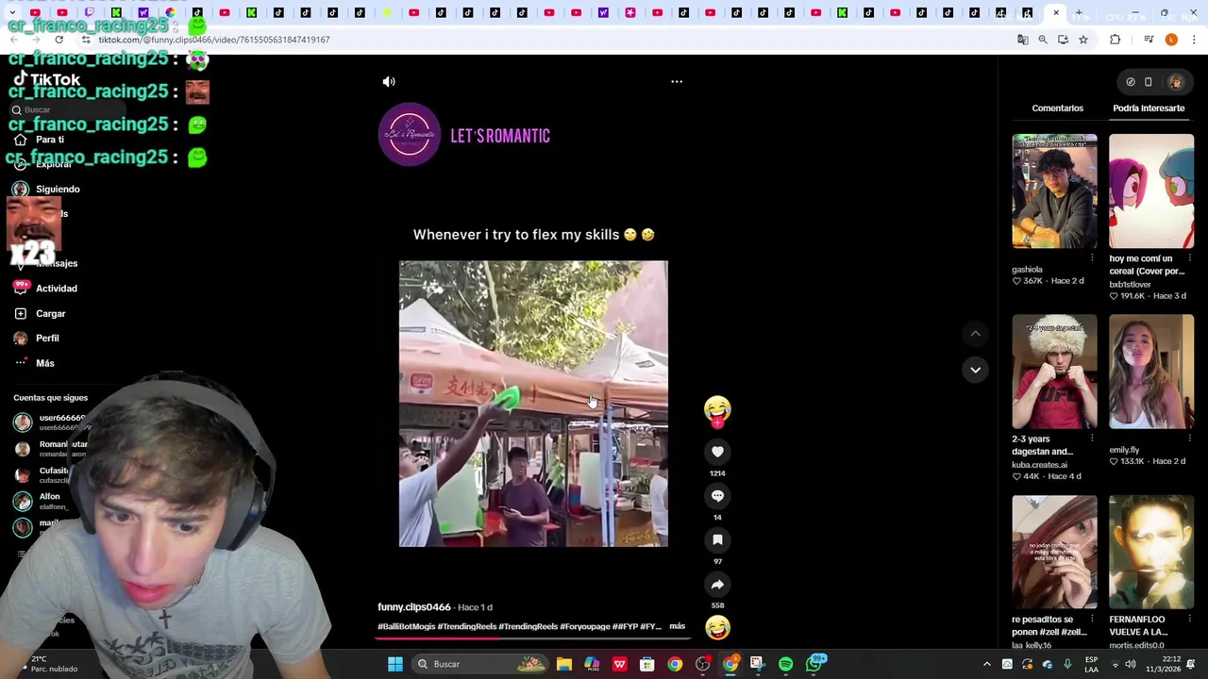
Task: Focus the Windows taskbar Buscar box
Action: click(x=481, y=664)
